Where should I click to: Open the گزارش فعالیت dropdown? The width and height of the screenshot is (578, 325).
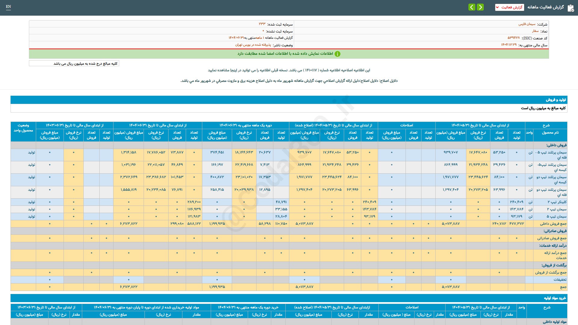click(x=509, y=7)
